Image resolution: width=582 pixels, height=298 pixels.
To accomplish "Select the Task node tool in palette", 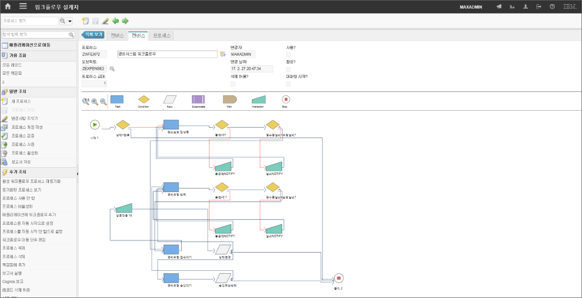I will tap(117, 100).
